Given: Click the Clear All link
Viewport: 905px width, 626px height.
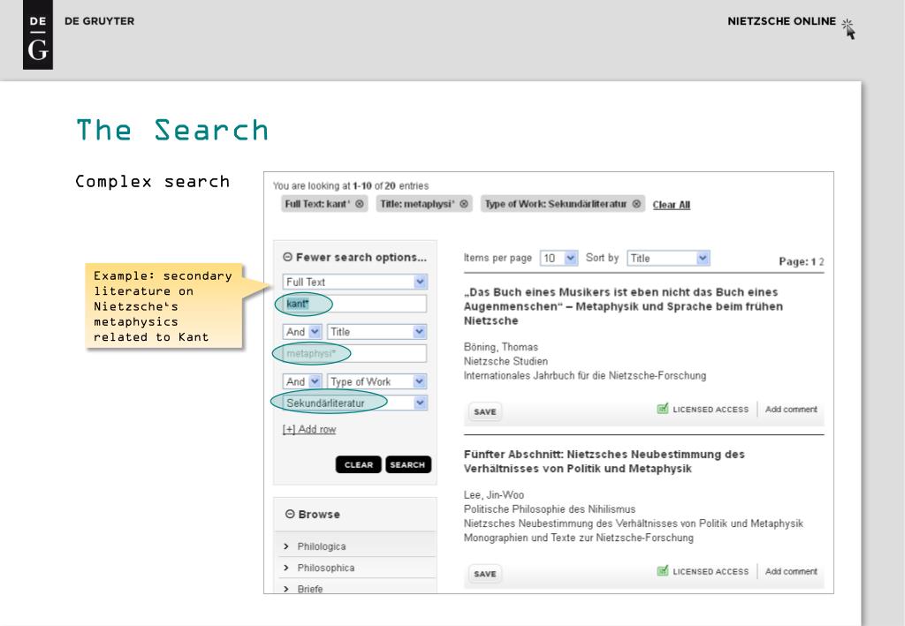Looking at the screenshot, I should coord(672,205).
